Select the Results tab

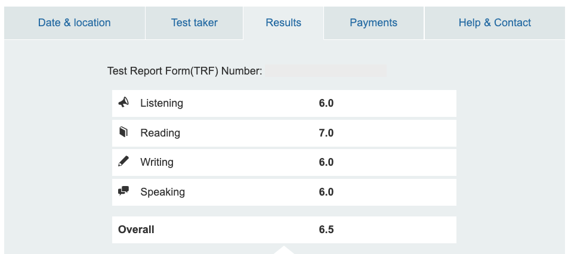[283, 23]
